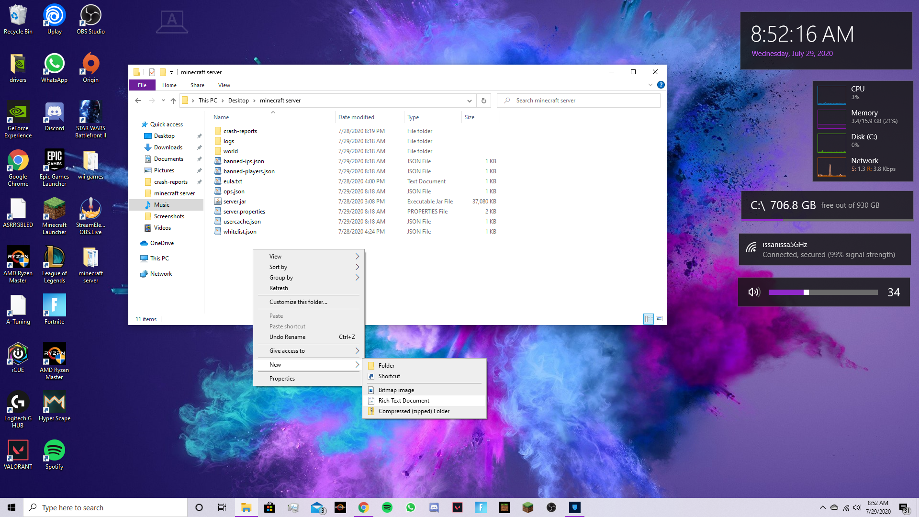Click Customize this folder option
919x517 pixels.
[309, 302]
